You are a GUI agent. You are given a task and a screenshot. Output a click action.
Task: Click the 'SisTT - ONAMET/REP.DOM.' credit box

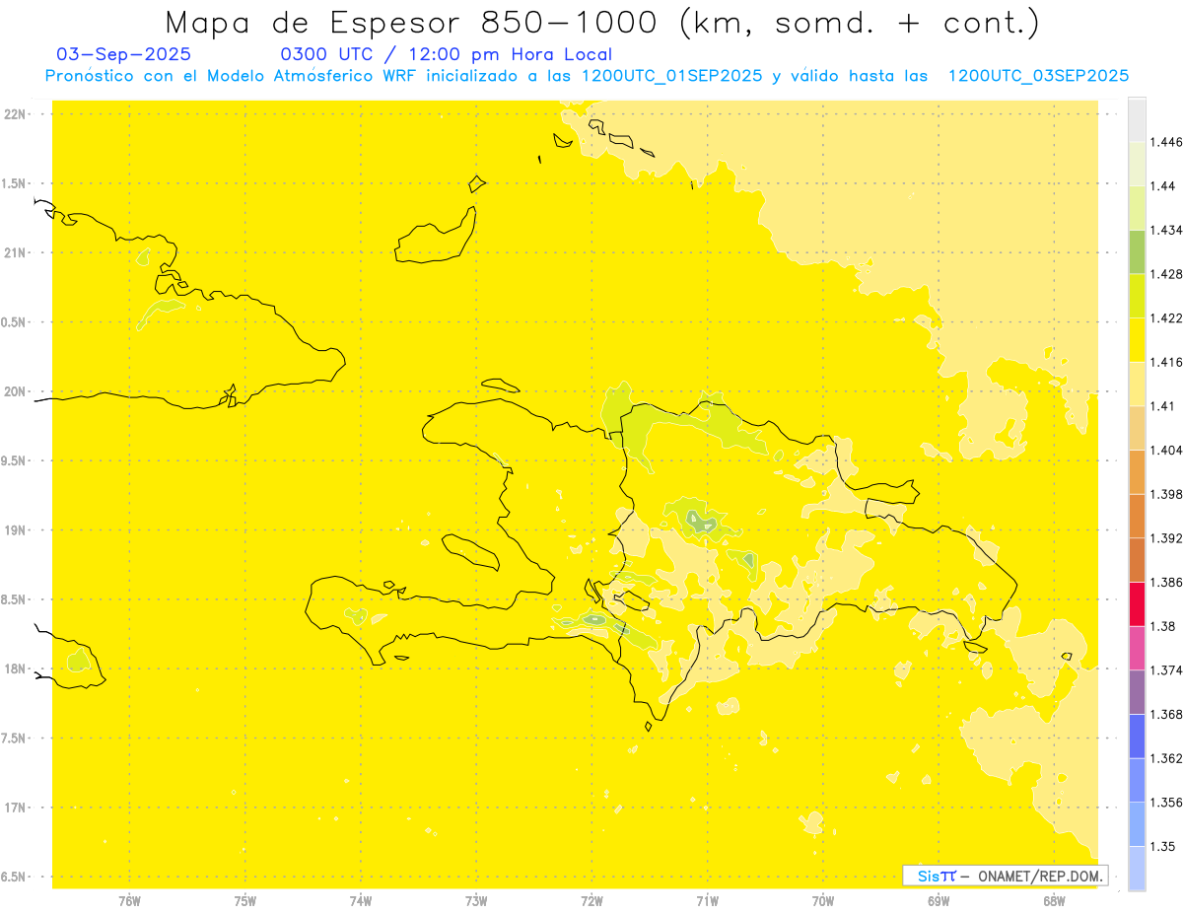click(x=1006, y=876)
